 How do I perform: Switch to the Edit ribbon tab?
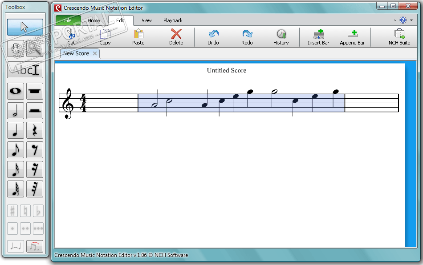coord(120,20)
